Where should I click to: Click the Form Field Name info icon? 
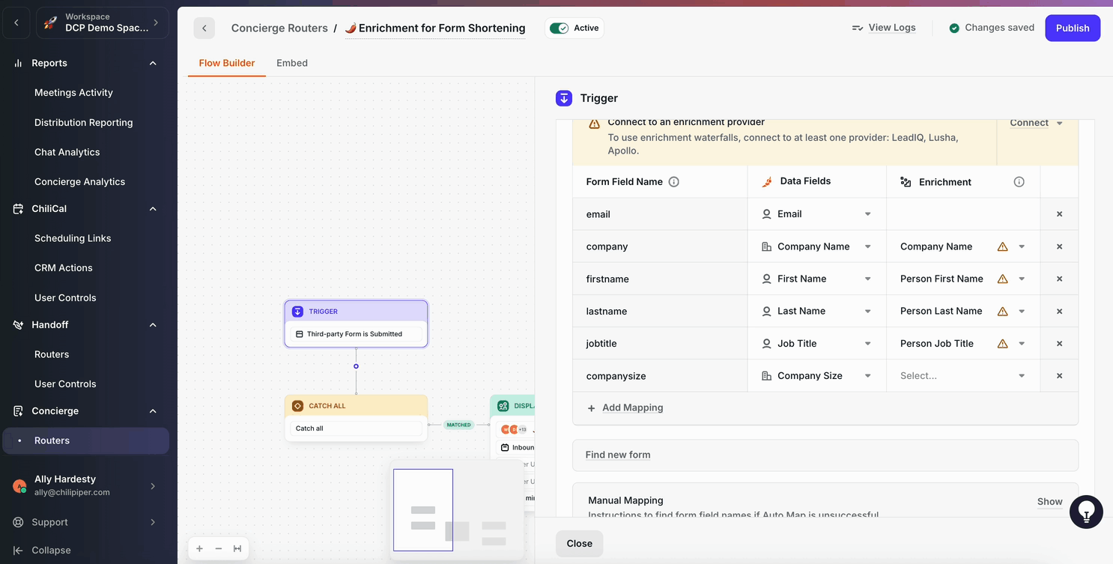(673, 181)
